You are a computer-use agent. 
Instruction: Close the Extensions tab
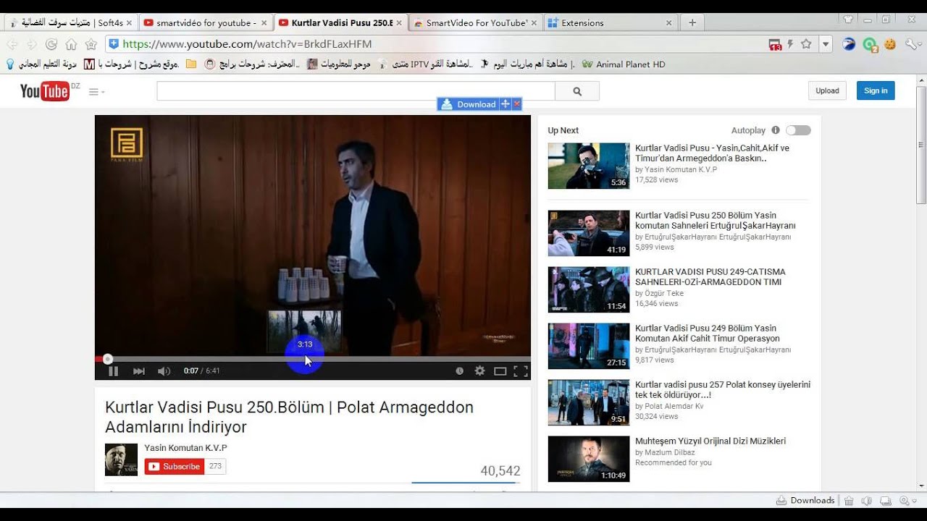(668, 23)
